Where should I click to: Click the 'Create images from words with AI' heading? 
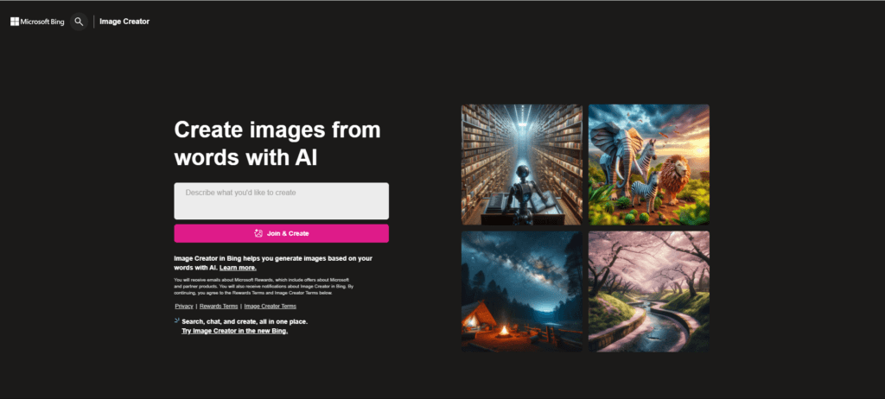pos(277,143)
